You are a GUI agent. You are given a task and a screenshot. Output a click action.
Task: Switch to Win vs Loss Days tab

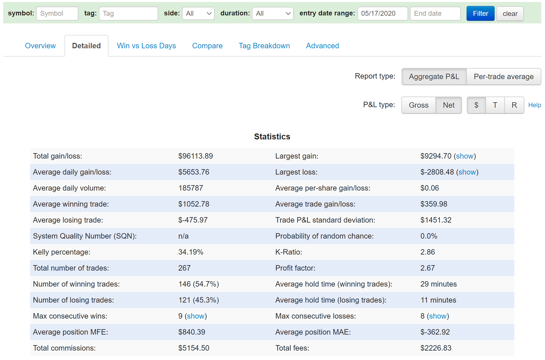[146, 46]
